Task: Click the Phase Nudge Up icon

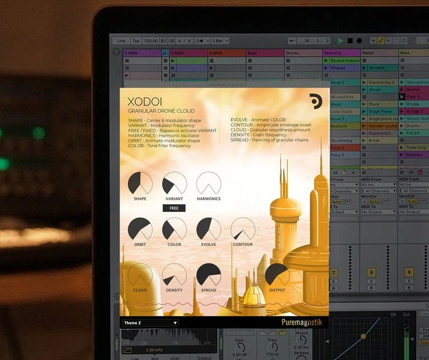Action: [x=171, y=41]
